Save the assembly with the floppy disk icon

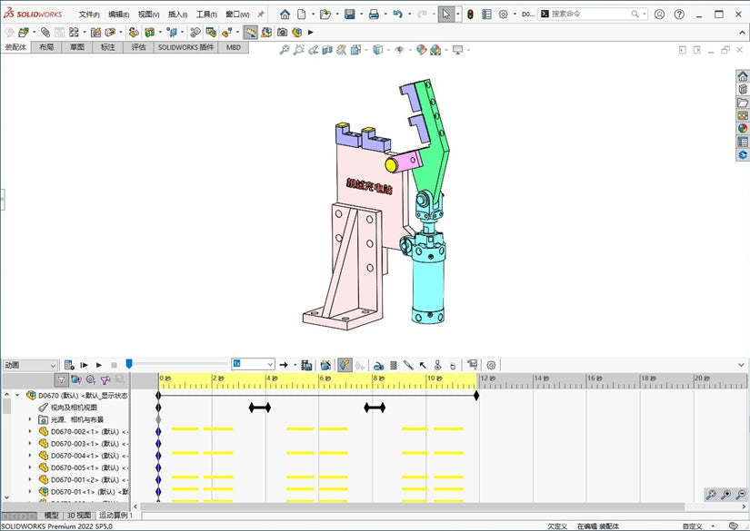[x=350, y=15]
